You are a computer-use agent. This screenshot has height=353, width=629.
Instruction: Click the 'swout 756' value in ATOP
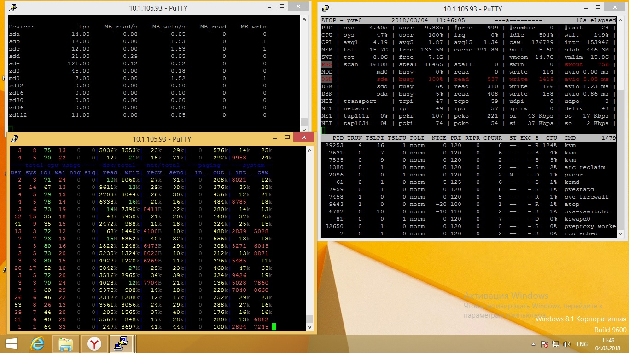(x=587, y=64)
